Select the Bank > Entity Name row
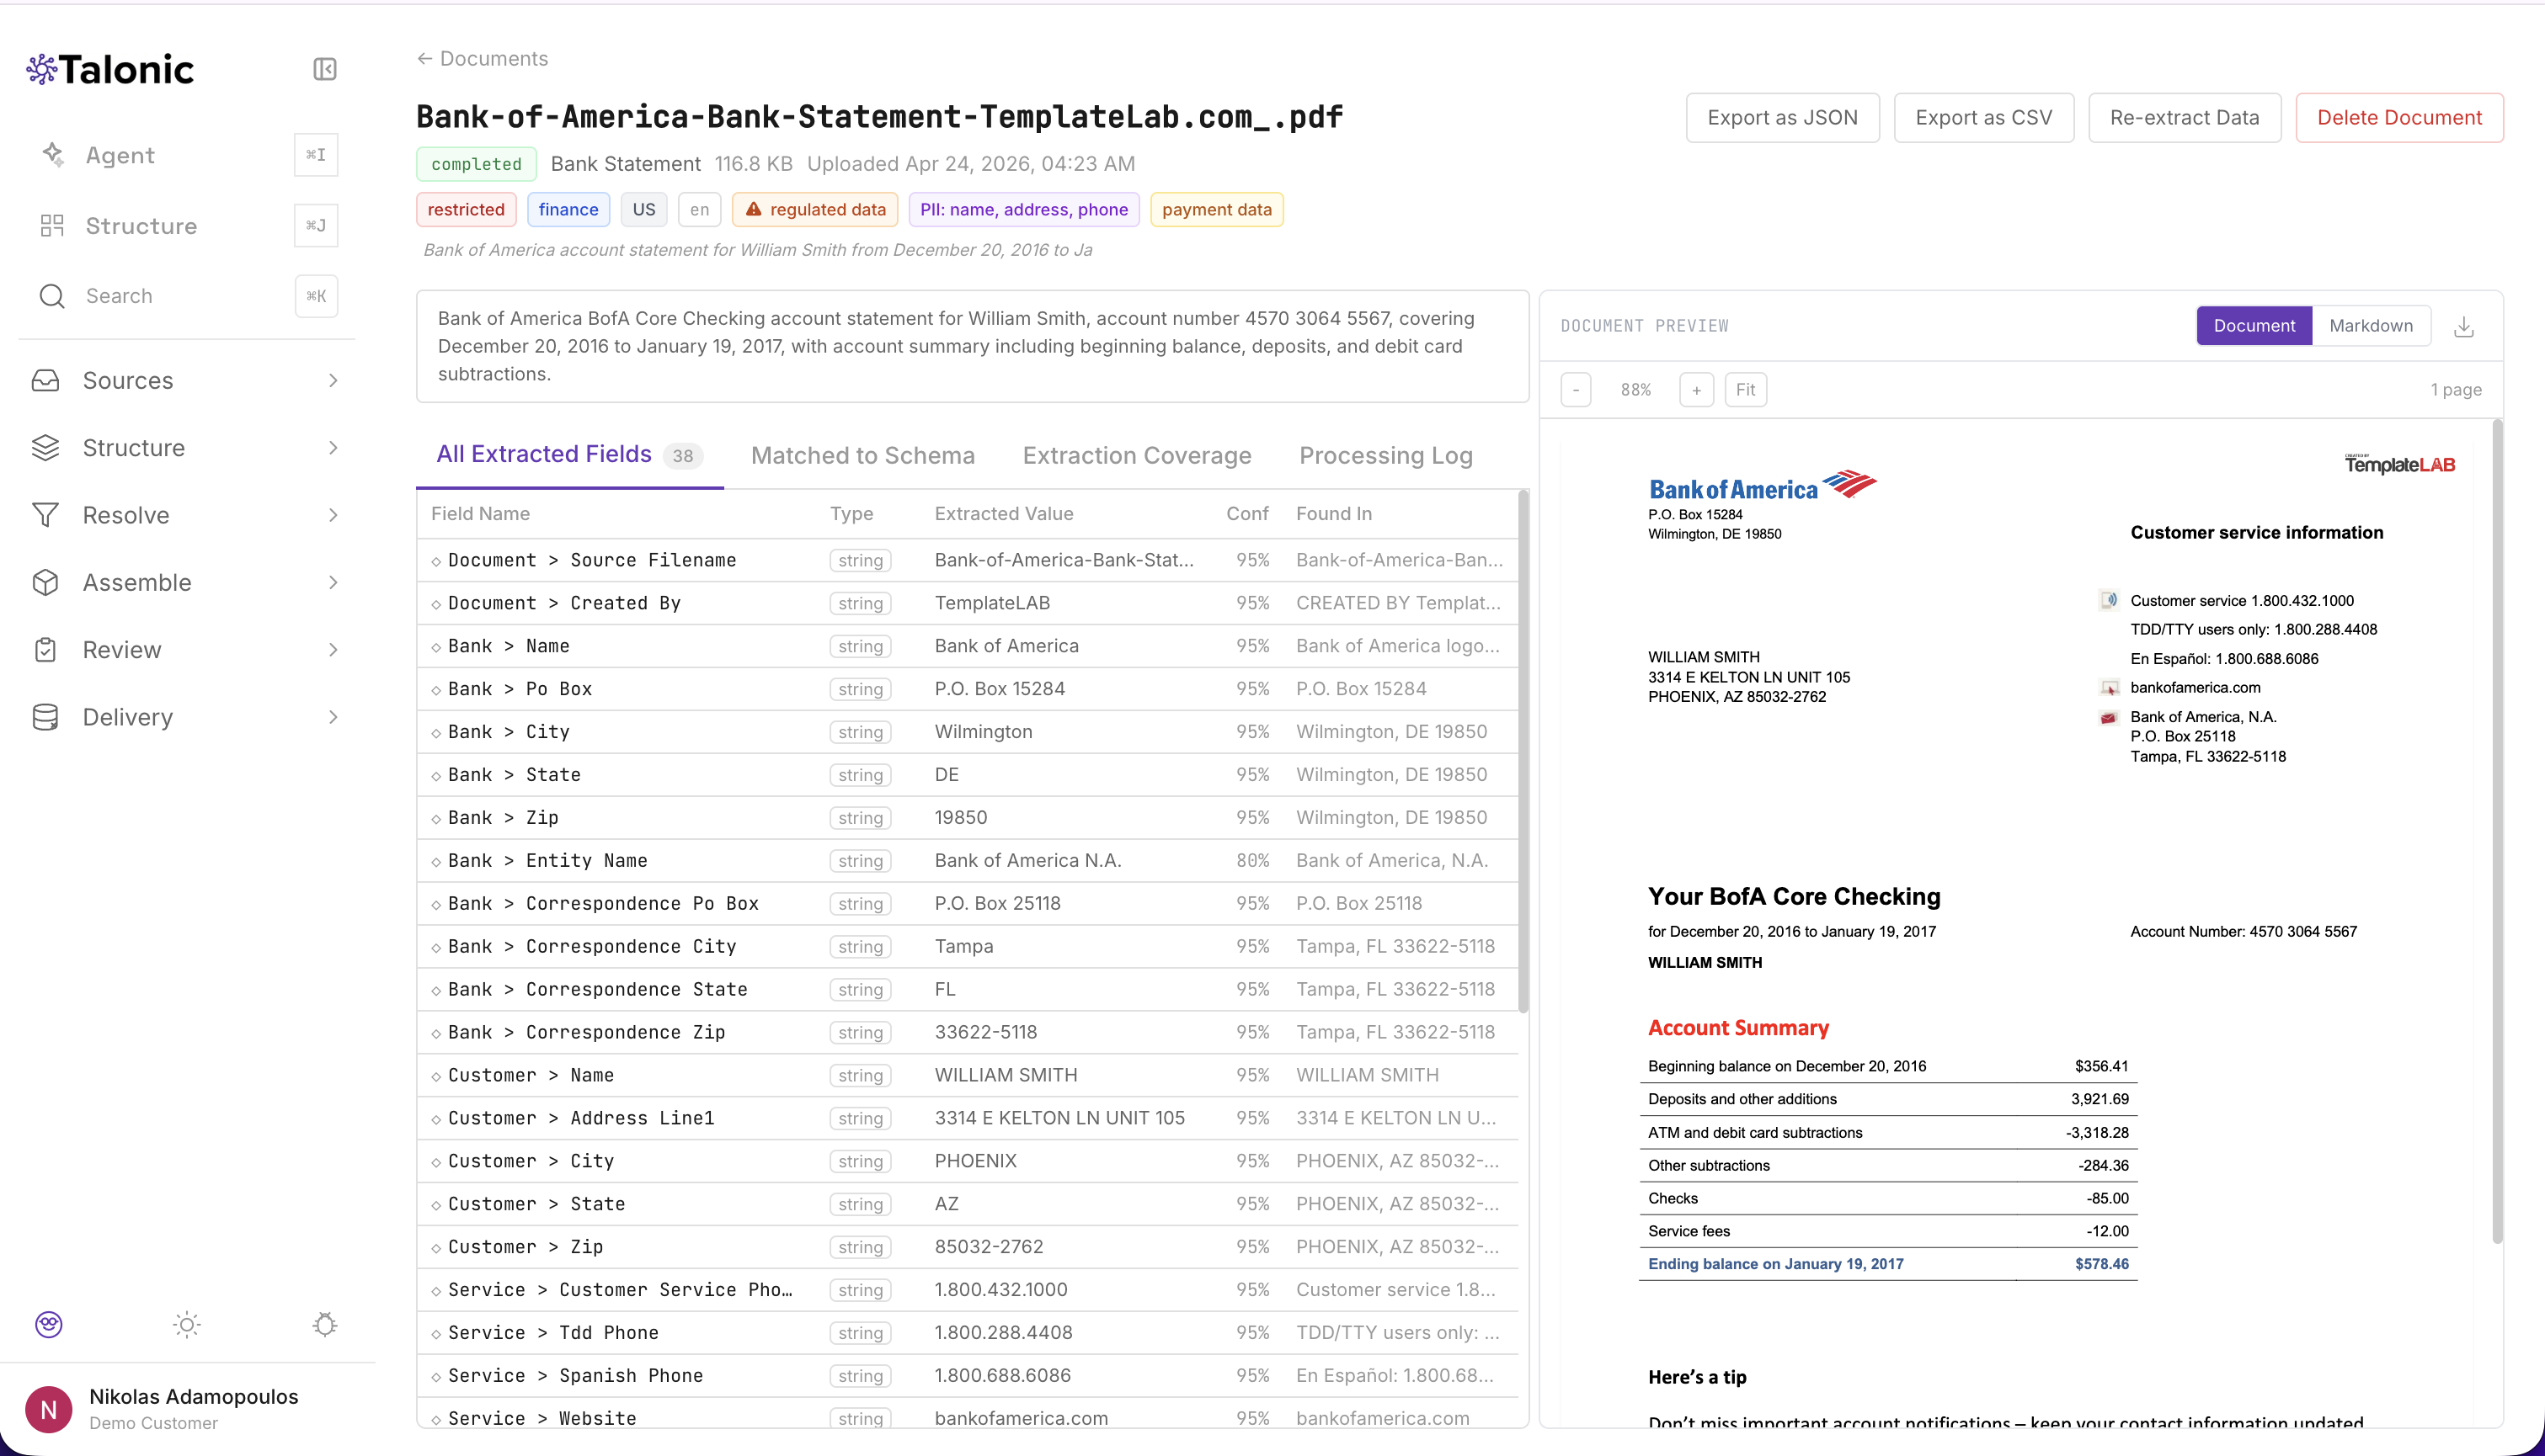 (x=968, y=860)
